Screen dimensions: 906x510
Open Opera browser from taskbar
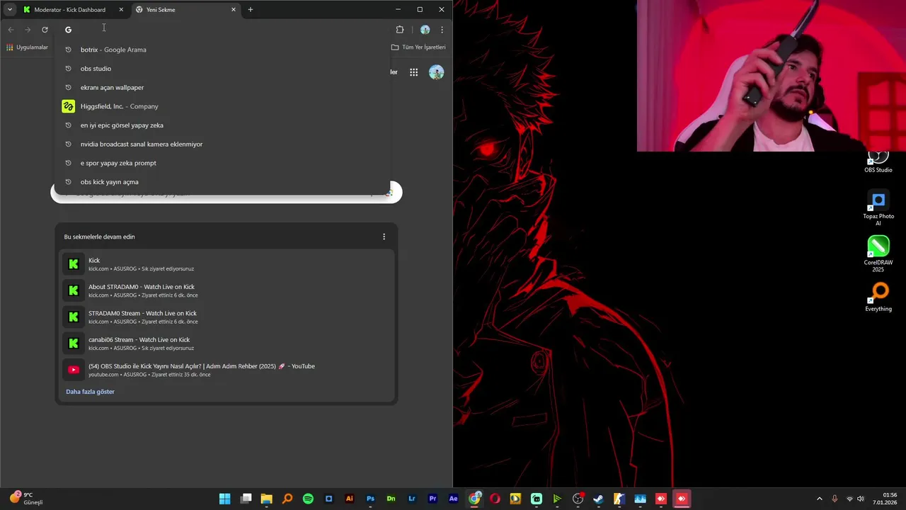495,499
